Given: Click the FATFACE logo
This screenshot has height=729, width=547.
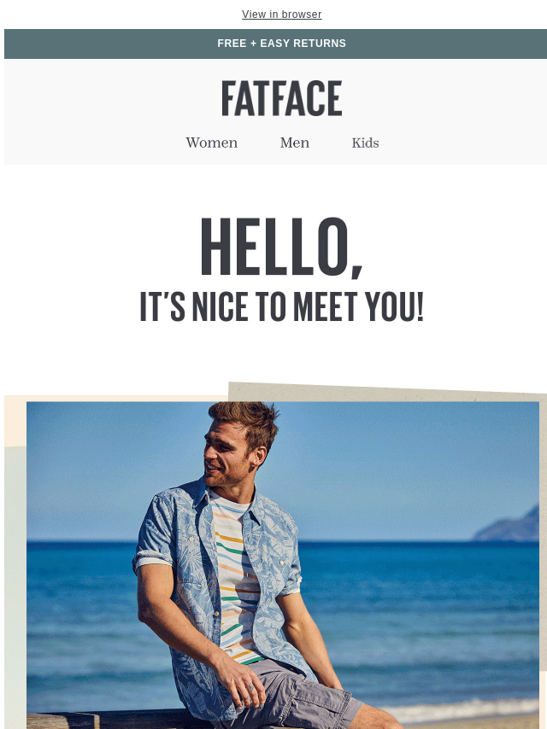Looking at the screenshot, I should 282,98.
